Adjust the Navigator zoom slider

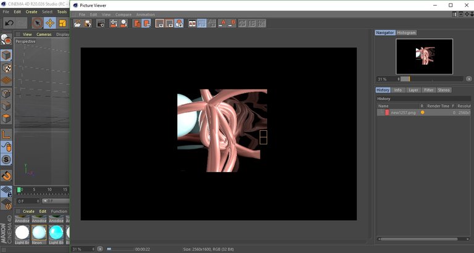[x=431, y=79]
